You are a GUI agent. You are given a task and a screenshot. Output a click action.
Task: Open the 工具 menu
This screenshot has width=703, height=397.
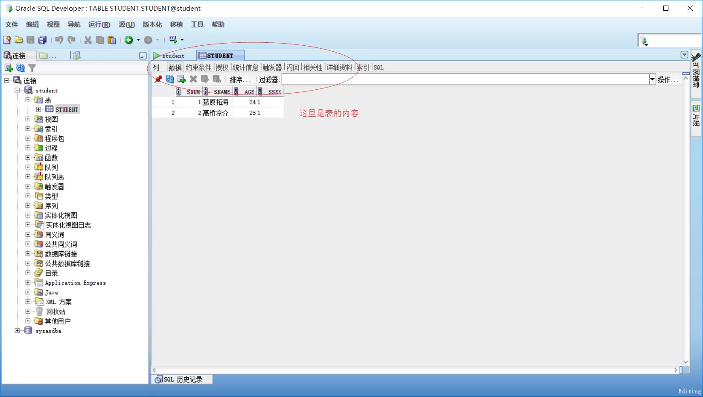click(x=197, y=24)
